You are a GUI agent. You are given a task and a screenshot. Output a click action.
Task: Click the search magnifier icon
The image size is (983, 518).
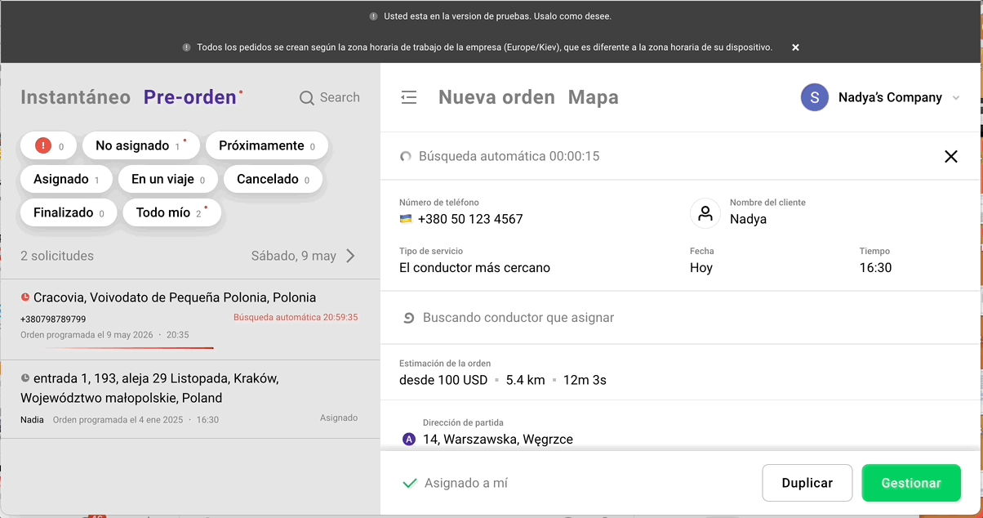coord(307,98)
